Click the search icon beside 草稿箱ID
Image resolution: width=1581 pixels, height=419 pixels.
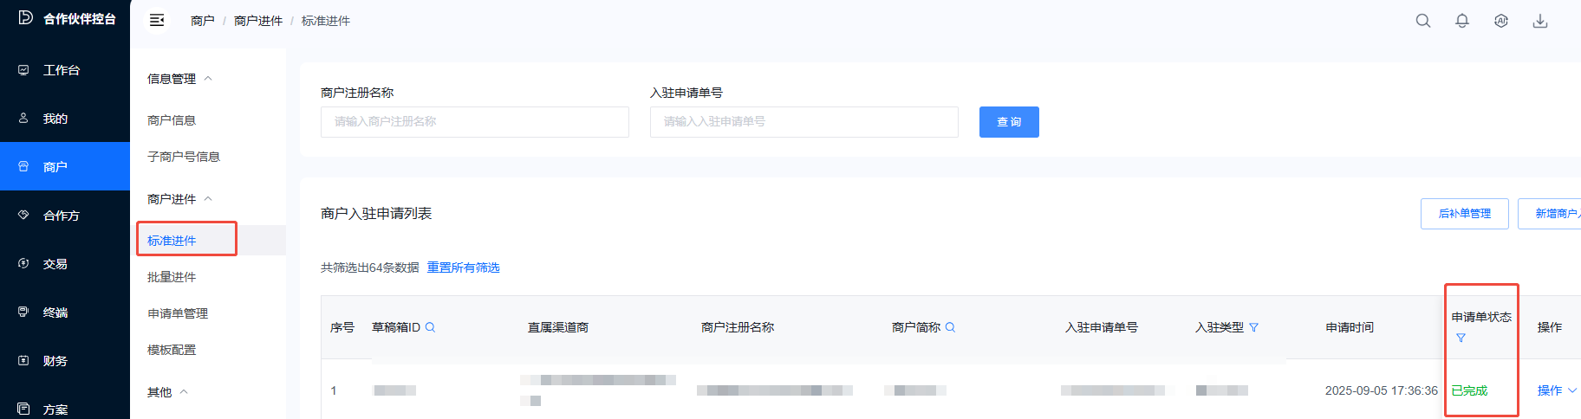pyautogui.click(x=431, y=327)
